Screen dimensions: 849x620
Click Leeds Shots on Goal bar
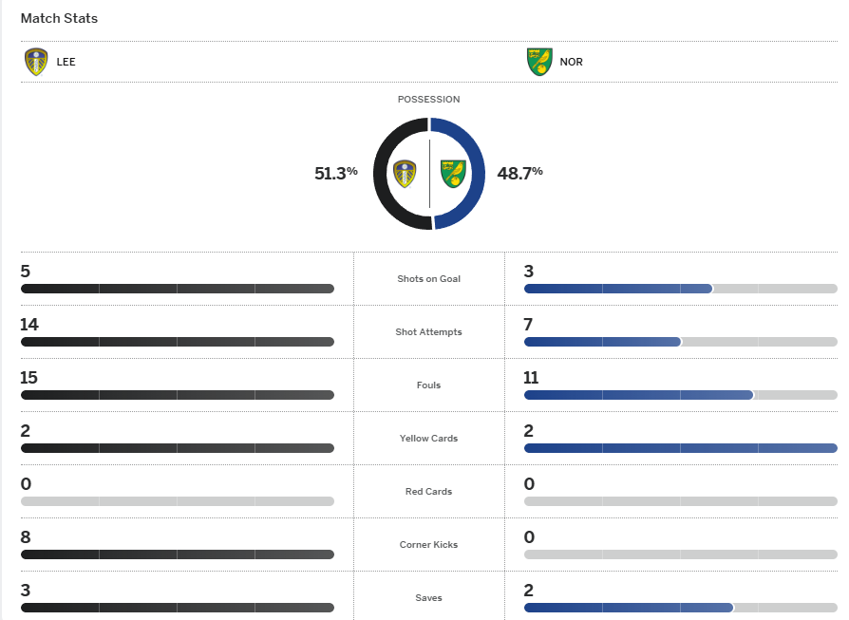[177, 289]
